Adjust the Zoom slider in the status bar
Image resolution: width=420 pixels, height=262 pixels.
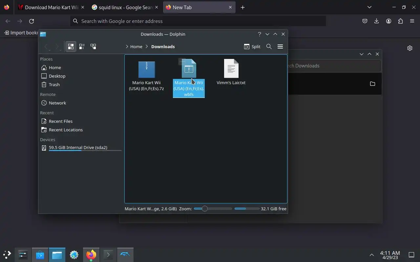pos(213,209)
